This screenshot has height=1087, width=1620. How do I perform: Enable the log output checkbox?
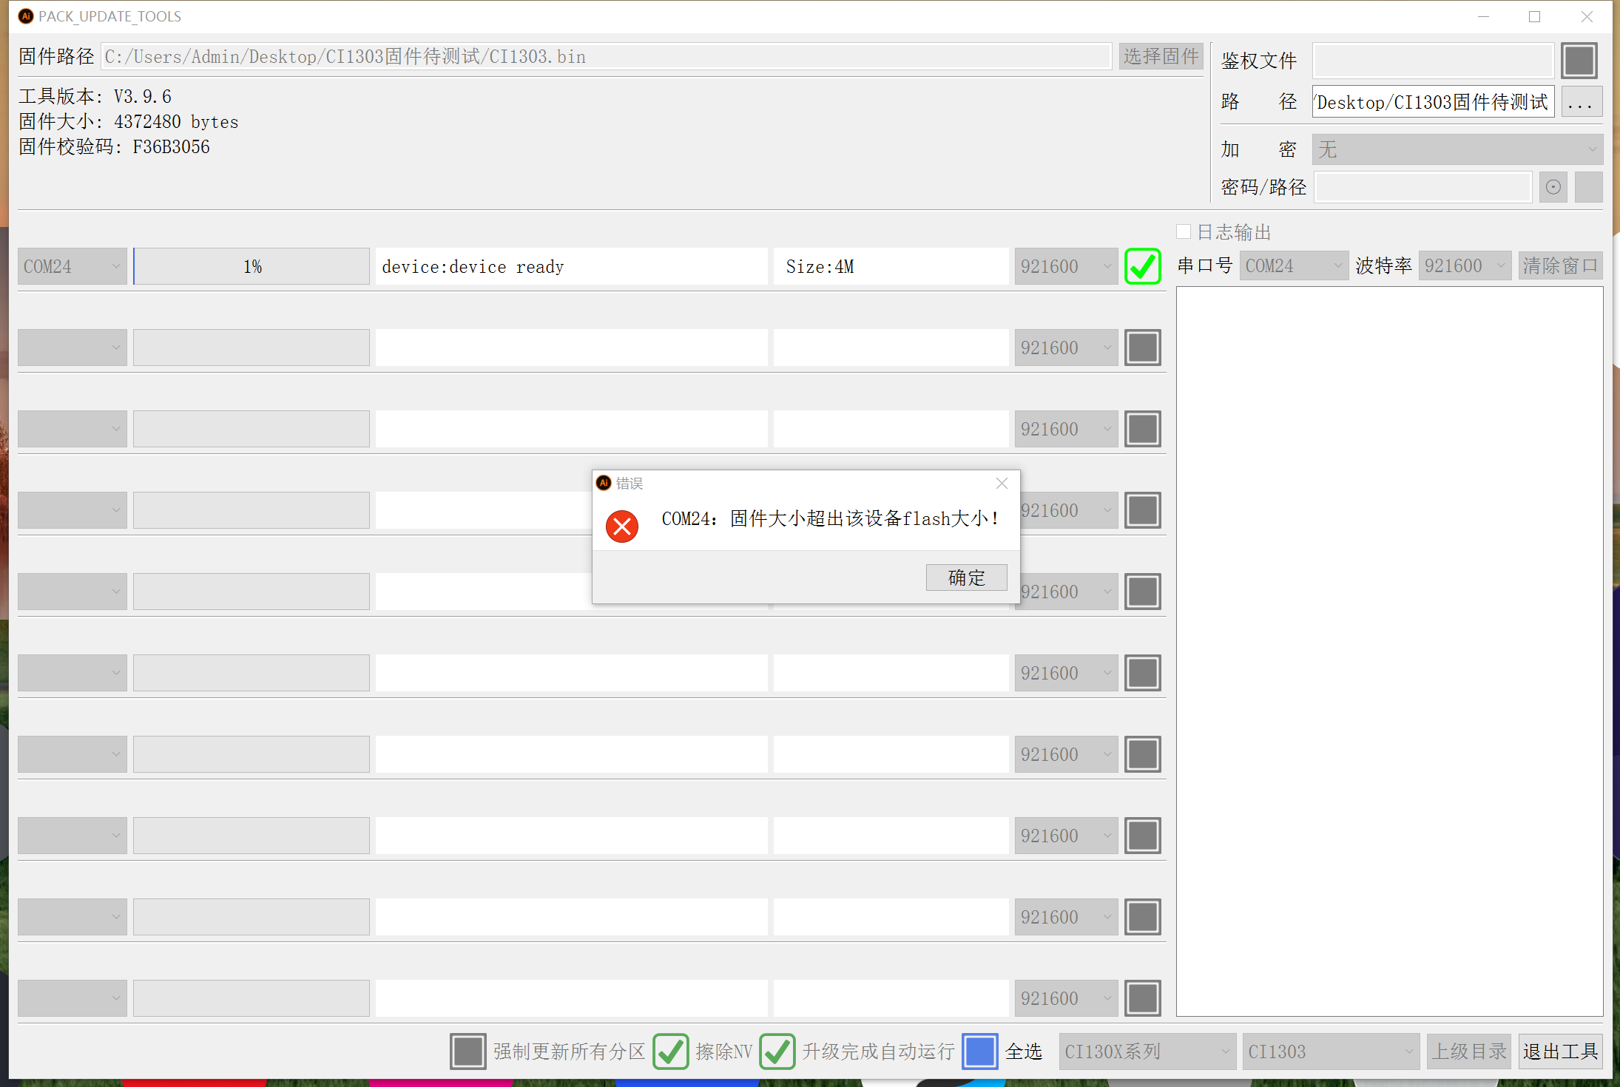[x=1184, y=232]
